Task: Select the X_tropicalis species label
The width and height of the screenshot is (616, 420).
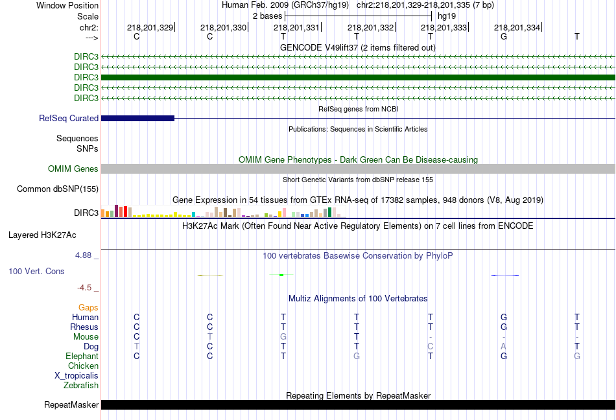Action: pyautogui.click(x=77, y=376)
